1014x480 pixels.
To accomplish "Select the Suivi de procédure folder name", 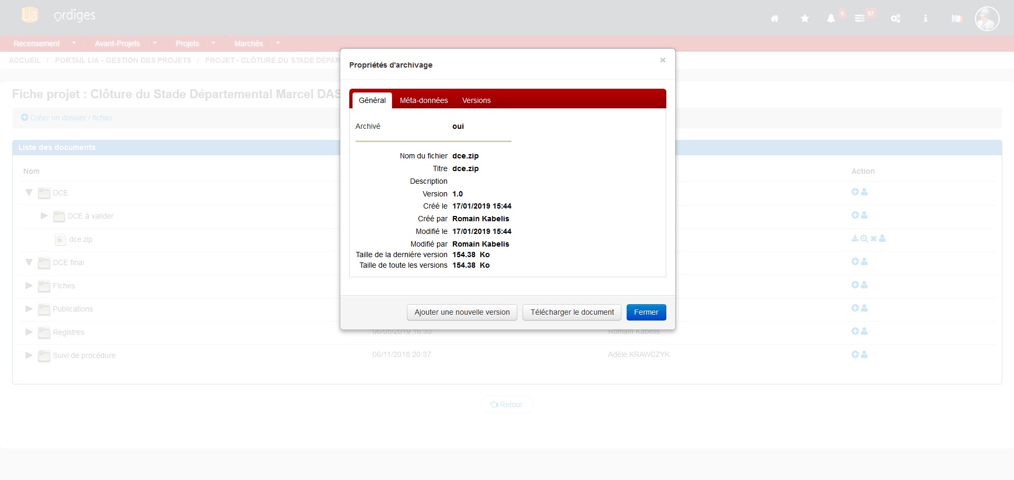I will [84, 355].
